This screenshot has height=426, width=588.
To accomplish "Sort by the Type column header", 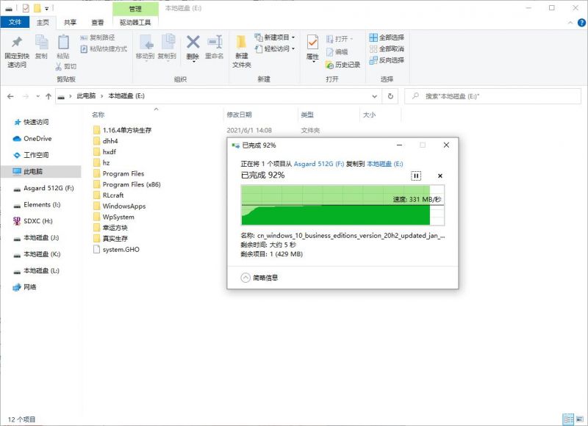I will [x=329, y=115].
